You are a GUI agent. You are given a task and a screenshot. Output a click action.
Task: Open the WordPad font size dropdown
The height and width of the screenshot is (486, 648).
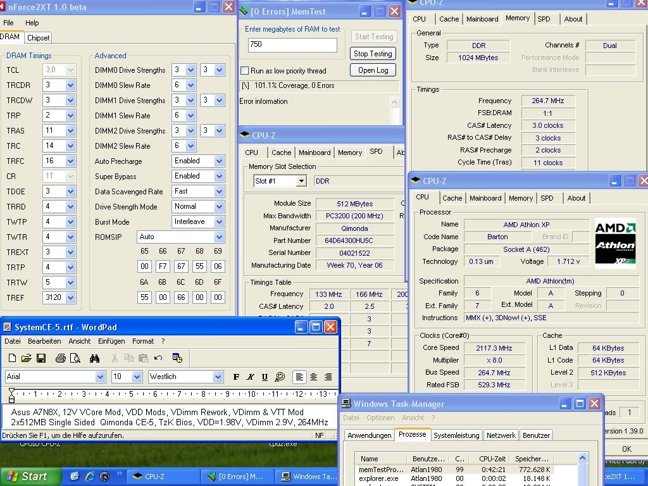point(137,377)
